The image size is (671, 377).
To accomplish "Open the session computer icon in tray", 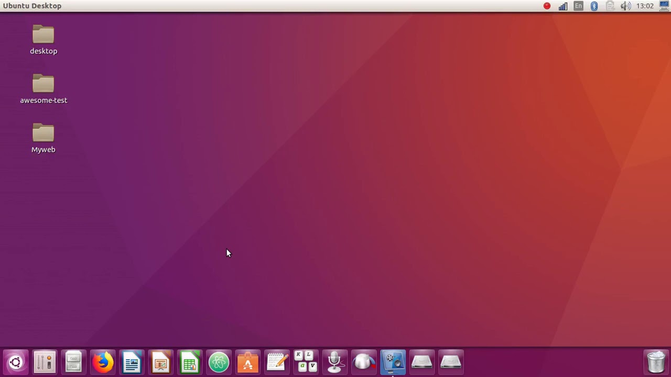I will [664, 6].
